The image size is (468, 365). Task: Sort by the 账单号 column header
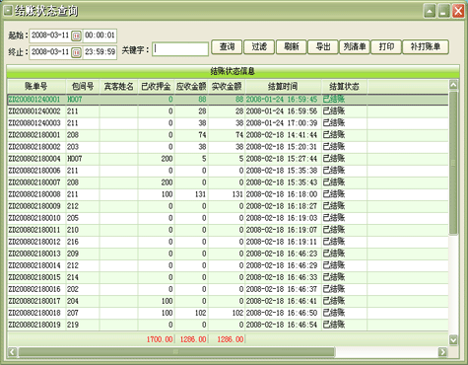36,87
